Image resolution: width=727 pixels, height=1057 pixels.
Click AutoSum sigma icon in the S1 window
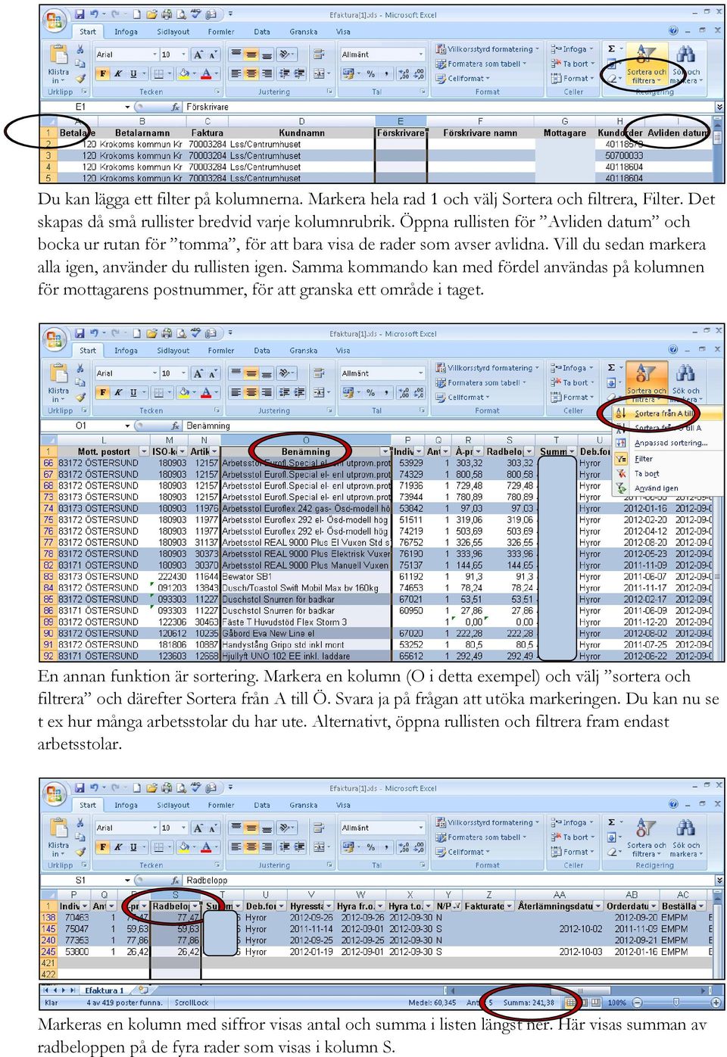[x=612, y=822]
